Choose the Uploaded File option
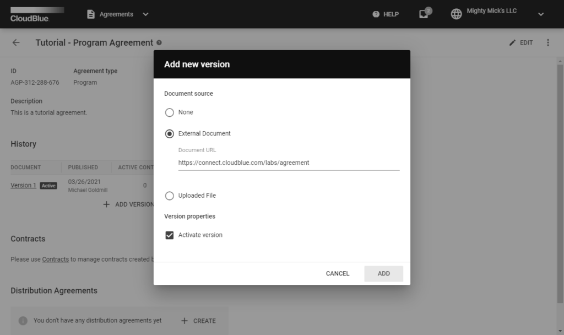This screenshot has height=335, width=564. coord(169,196)
